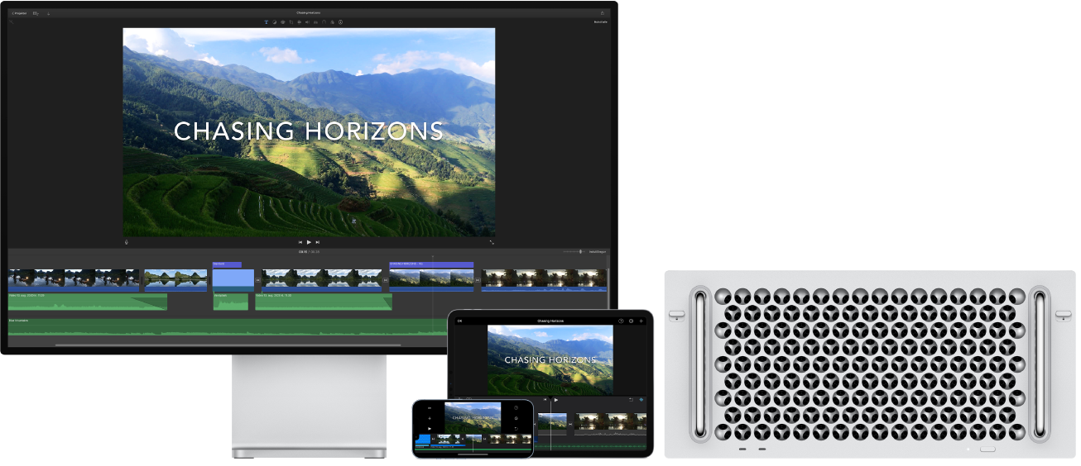Tap the plus add media icon on iPad
This screenshot has height=466, width=1081.
point(641,321)
